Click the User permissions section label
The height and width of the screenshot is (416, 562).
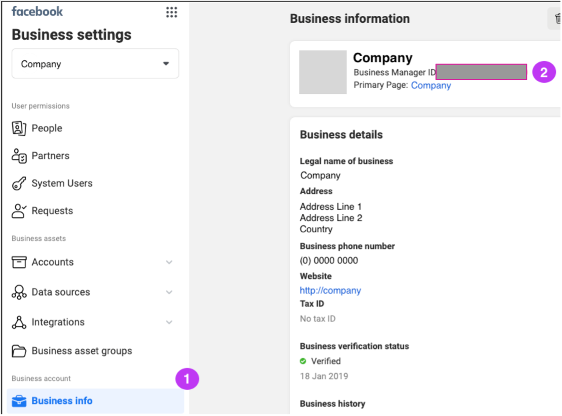[40, 106]
